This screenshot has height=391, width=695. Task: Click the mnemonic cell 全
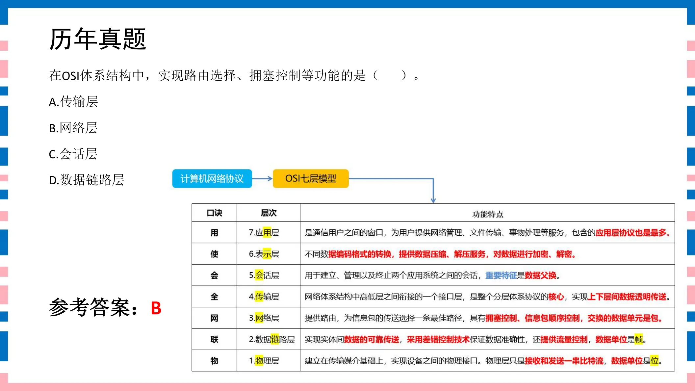214,297
